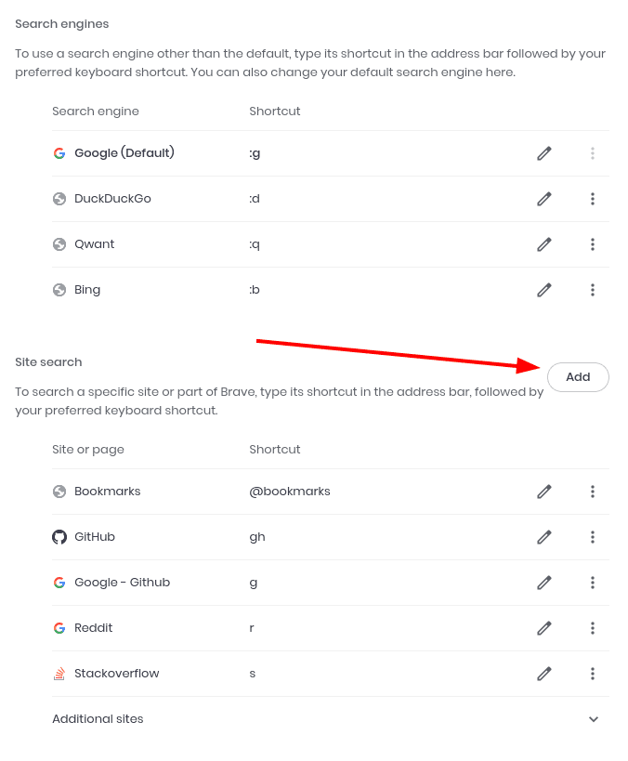The width and height of the screenshot is (628, 761).
Task: Edit the Stackoverflow site search entry
Action: 544,674
